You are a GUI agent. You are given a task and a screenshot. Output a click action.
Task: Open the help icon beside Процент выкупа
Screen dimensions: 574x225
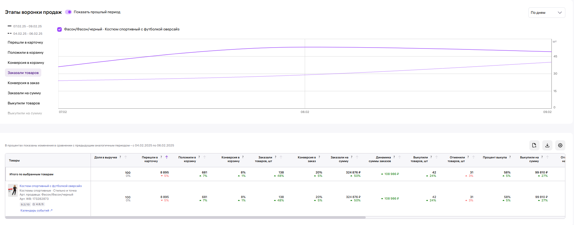[510, 157]
